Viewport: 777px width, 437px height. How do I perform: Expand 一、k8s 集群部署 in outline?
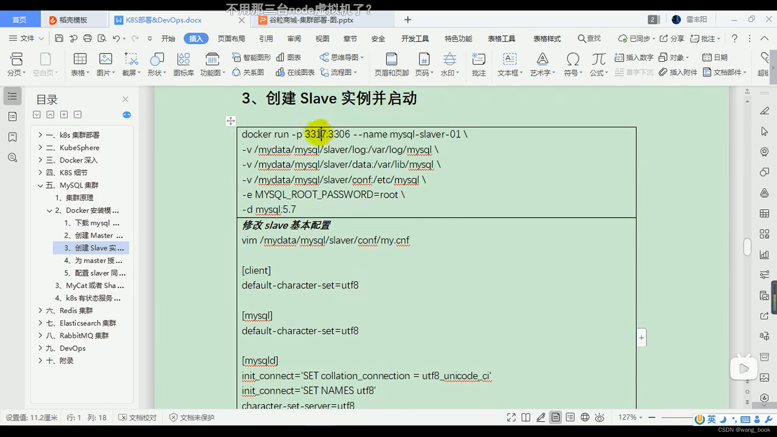pos(40,135)
